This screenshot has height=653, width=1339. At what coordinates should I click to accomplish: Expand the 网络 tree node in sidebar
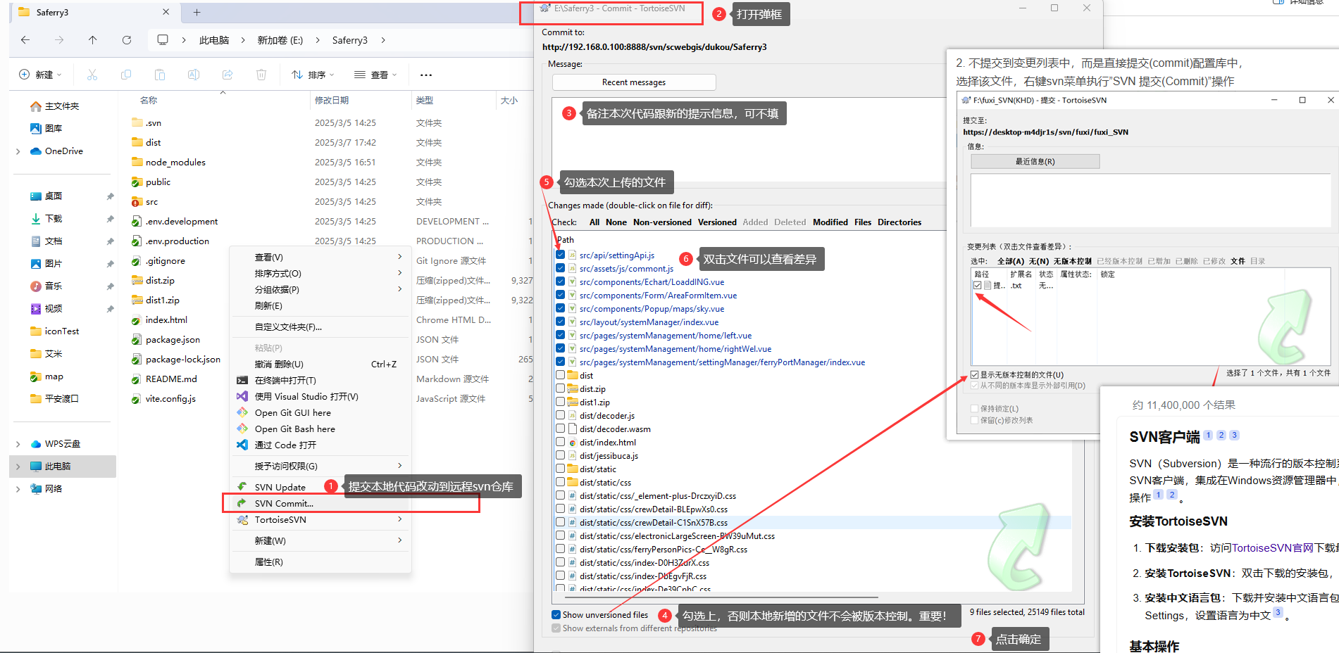pyautogui.click(x=18, y=489)
